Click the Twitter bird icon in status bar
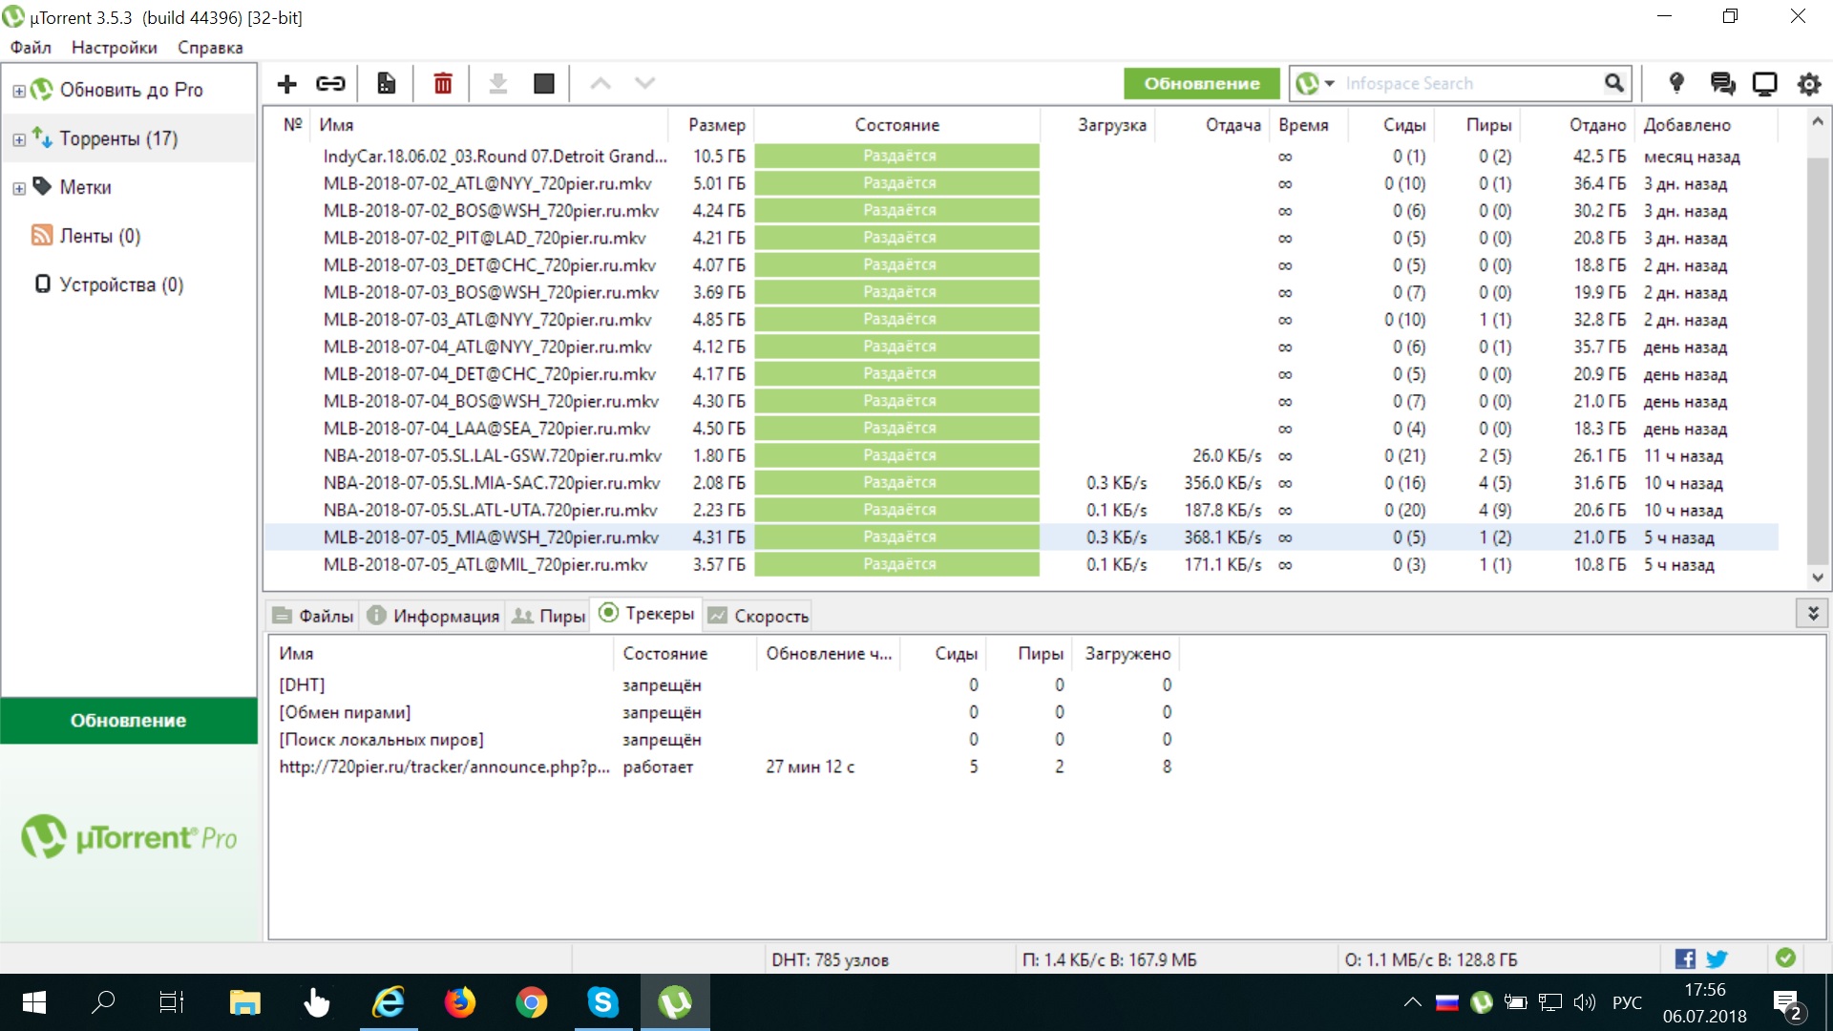Image resolution: width=1833 pixels, height=1031 pixels. click(1717, 958)
